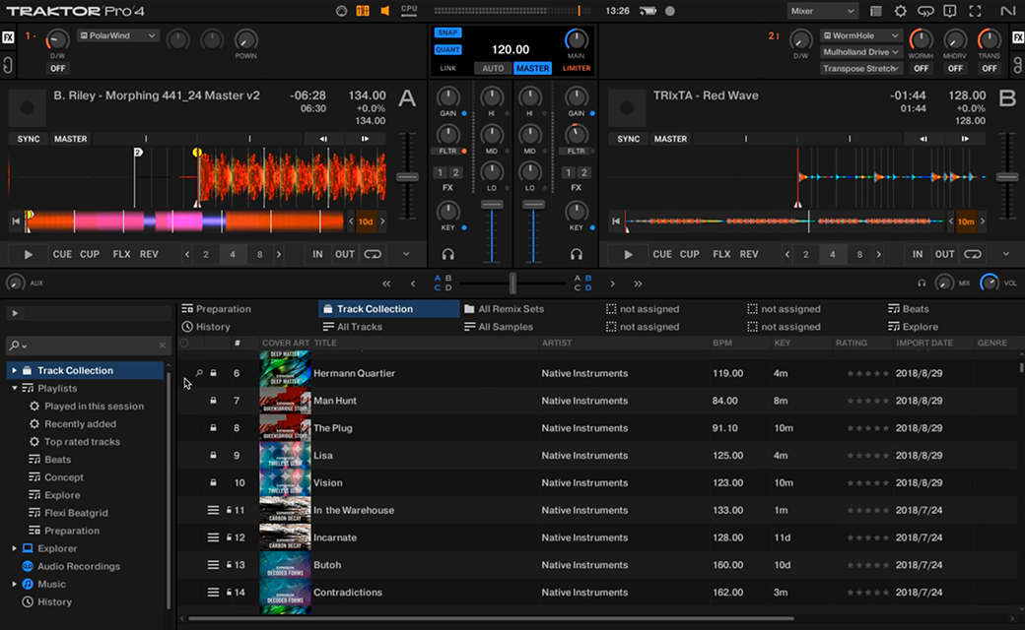Turn on FX unit 1 OFF button
The image size is (1025, 630).
point(57,68)
